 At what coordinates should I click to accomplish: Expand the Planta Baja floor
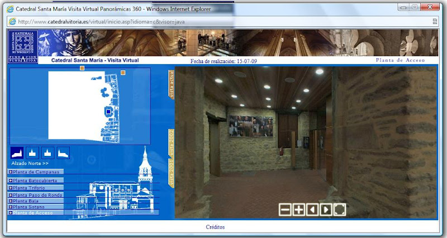point(36,201)
